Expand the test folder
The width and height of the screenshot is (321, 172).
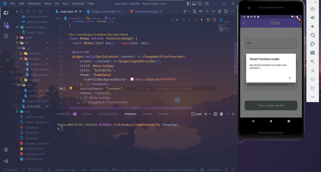[x=17, y=112]
